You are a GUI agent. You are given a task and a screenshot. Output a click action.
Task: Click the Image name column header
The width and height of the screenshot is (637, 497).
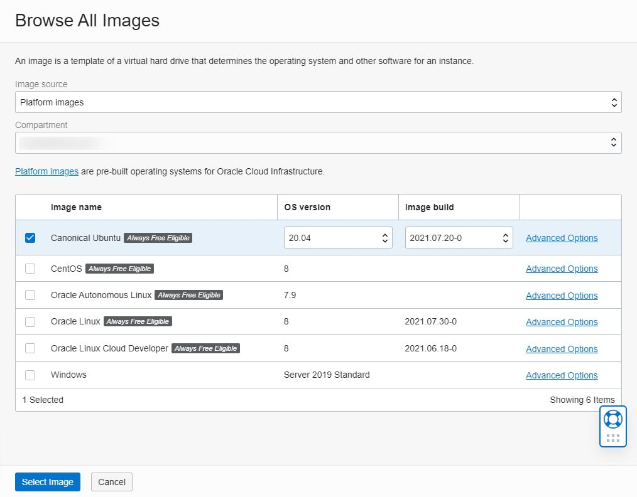click(x=76, y=207)
